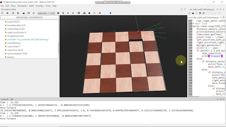
Task: Select the 'rotationStep 0.262' field
Action: [x=16, y=29]
